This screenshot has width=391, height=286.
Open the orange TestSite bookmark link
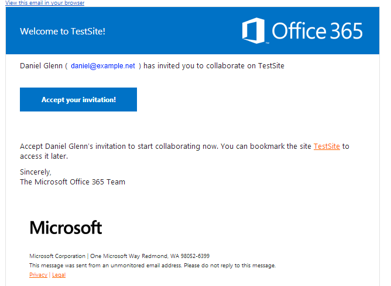coord(327,147)
